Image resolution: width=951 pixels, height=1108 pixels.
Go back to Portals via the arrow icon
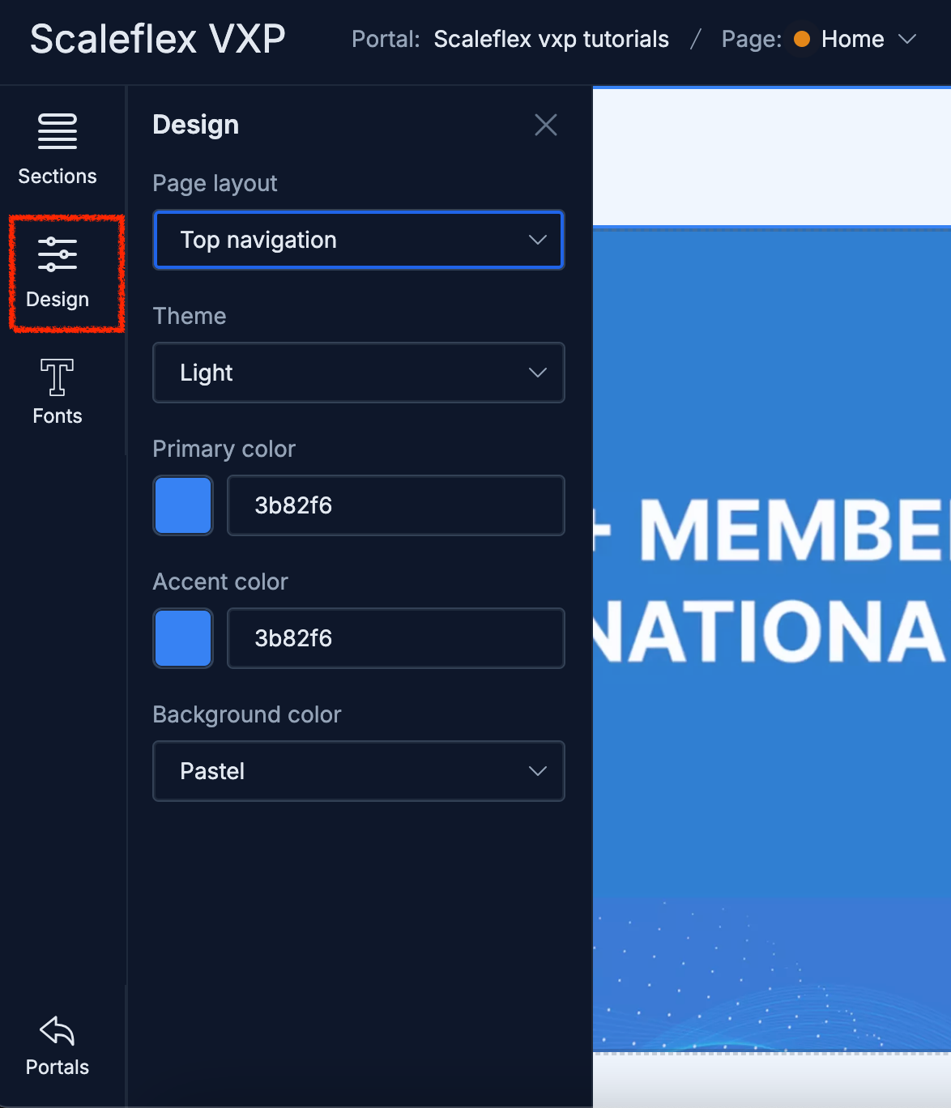tap(57, 1031)
